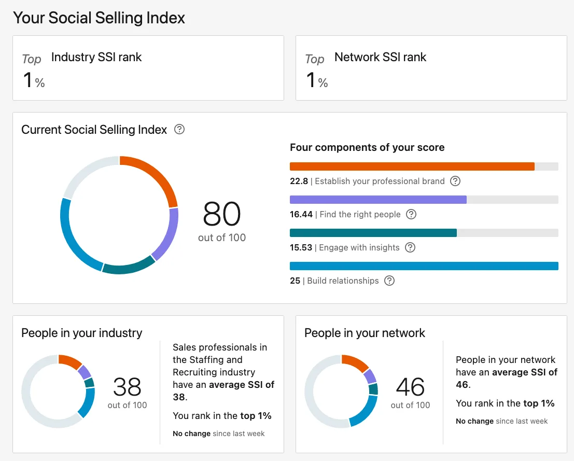Click the Build relationships progress bar
This screenshot has height=461, width=574.
[x=424, y=266]
